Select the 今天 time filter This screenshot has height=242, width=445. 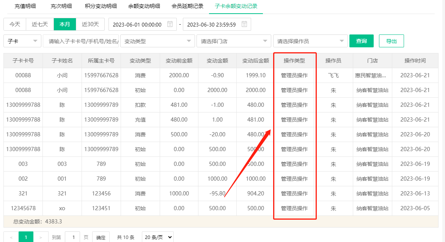(x=15, y=24)
